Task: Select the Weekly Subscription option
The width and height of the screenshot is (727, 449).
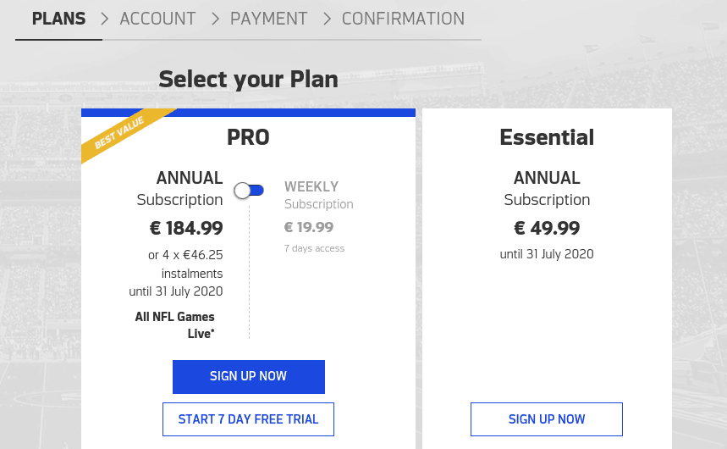Action: click(318, 195)
